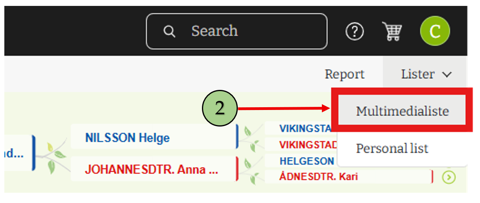
Task: Click leaf icon right of NILSSON Helge
Action: point(250,137)
